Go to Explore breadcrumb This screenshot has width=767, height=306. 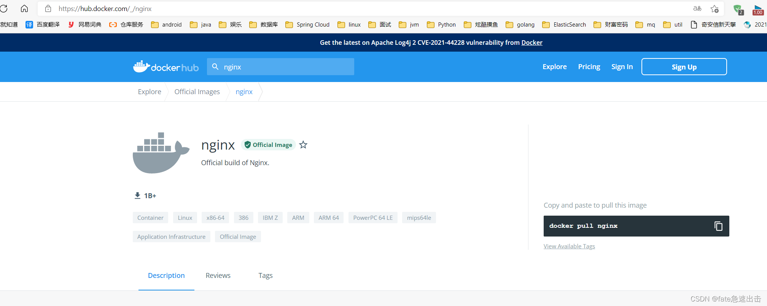(150, 92)
